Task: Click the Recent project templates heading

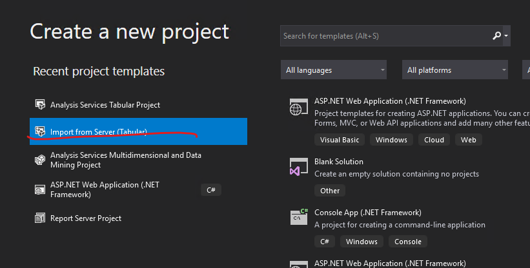Action: tap(99, 72)
